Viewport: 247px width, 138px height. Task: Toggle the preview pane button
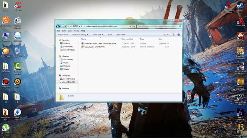[173, 34]
